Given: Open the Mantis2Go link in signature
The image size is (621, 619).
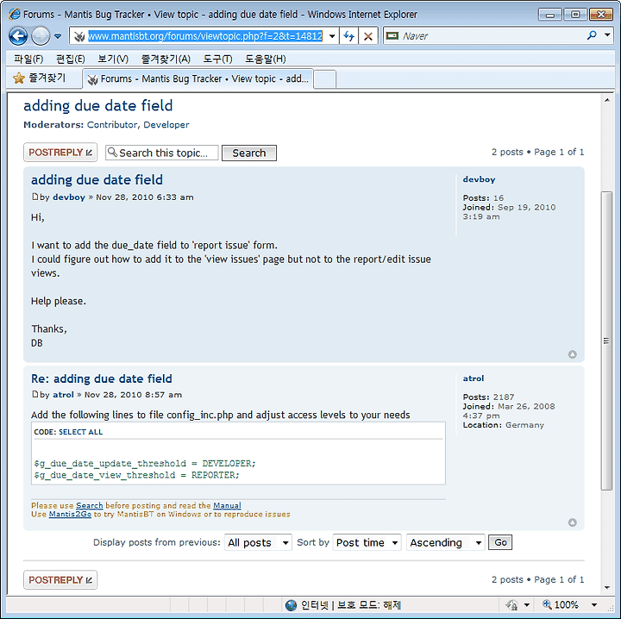Looking at the screenshot, I should (x=70, y=514).
